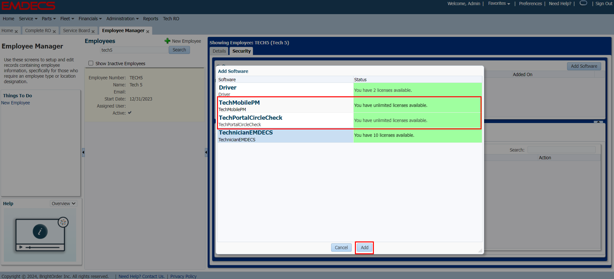Select the TechPortalCircleCheck software row
Screen dimensions: 614x279
pos(349,120)
